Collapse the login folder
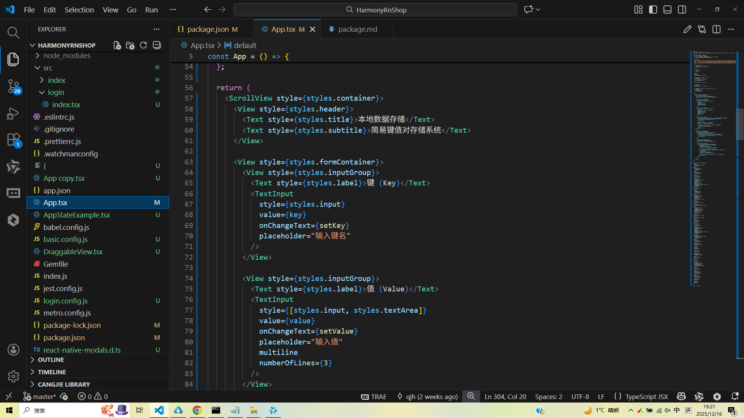The image size is (744, 418). click(56, 92)
